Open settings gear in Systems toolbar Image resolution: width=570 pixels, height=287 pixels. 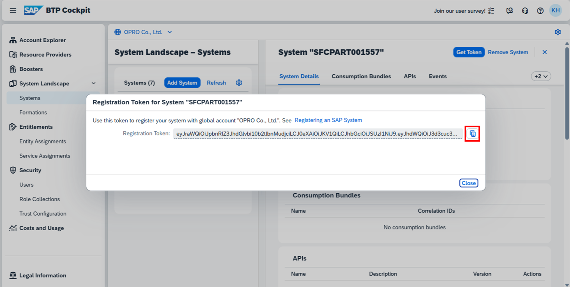pyautogui.click(x=239, y=83)
